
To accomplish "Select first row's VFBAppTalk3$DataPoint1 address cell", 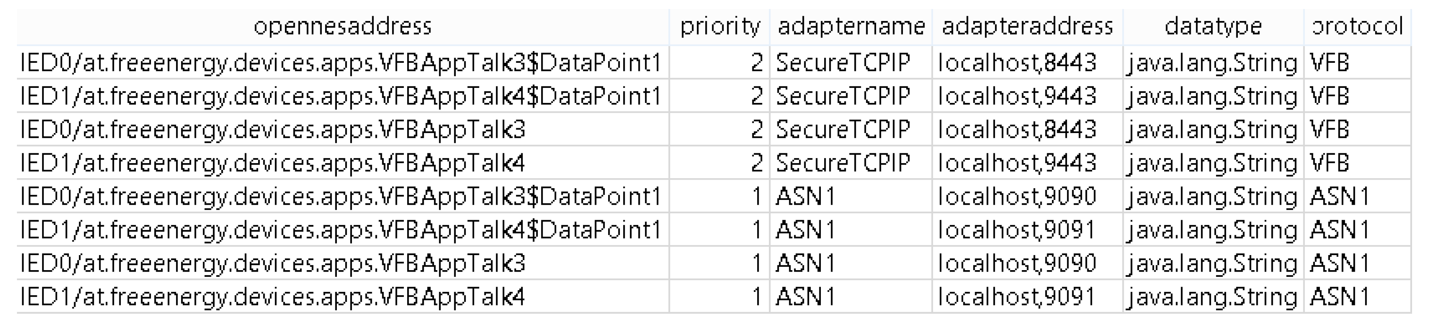I will point(341,63).
